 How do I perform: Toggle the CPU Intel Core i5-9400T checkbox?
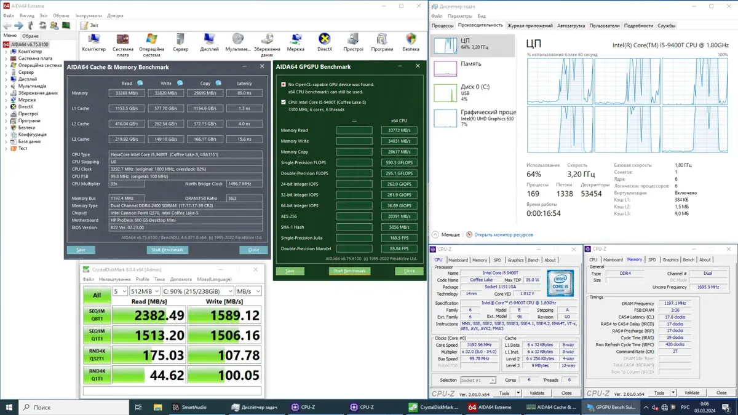coord(283,102)
